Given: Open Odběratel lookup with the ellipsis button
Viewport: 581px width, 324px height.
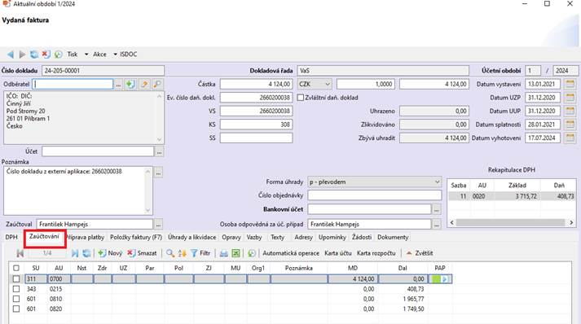Looking at the screenshot, I should click(118, 85).
